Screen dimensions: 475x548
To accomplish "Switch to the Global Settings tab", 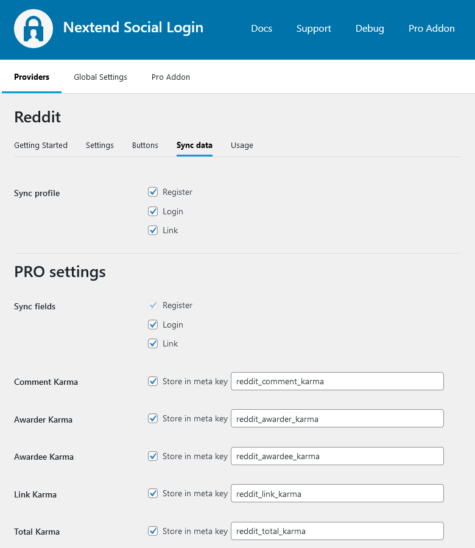I will (x=100, y=77).
